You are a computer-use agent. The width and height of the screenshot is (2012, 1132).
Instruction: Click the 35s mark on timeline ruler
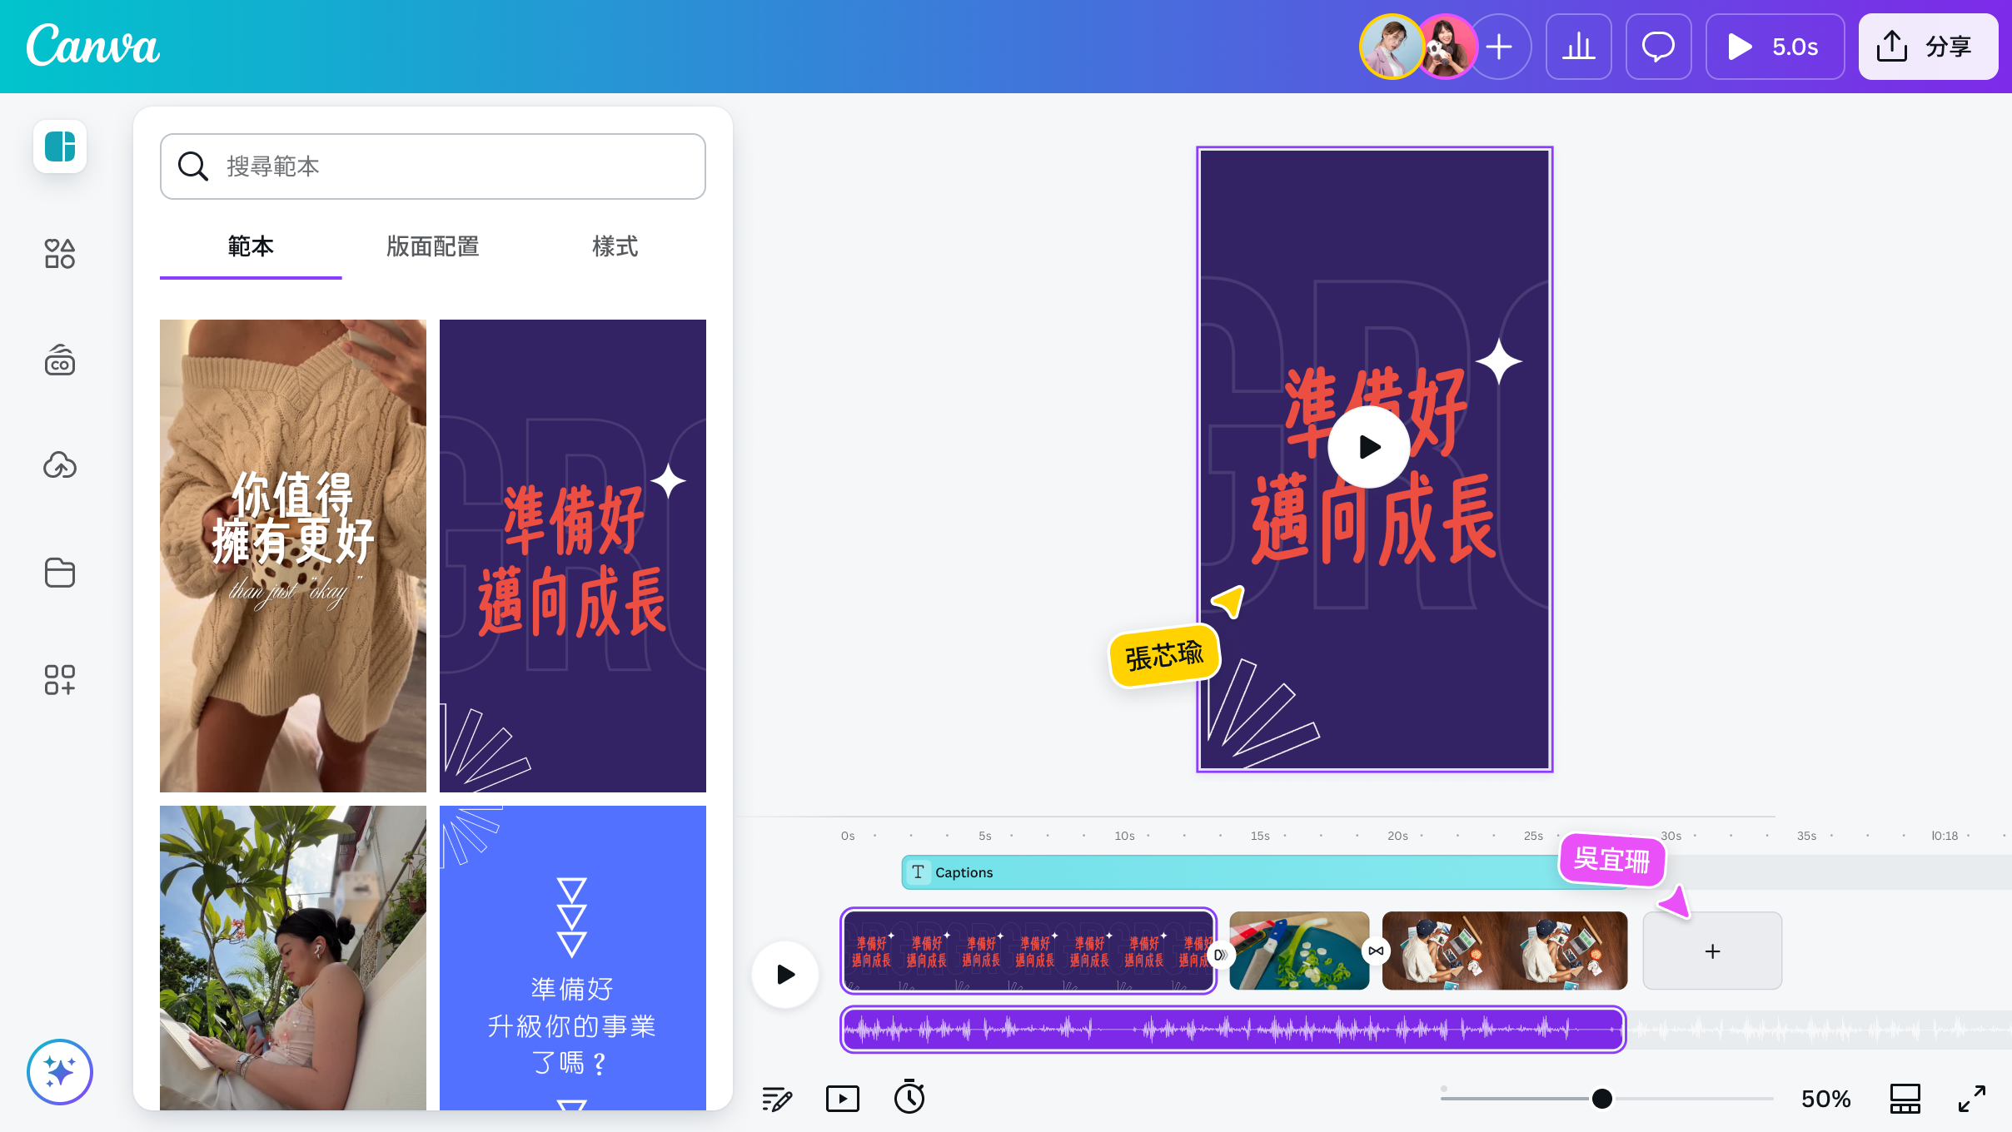(x=1806, y=836)
